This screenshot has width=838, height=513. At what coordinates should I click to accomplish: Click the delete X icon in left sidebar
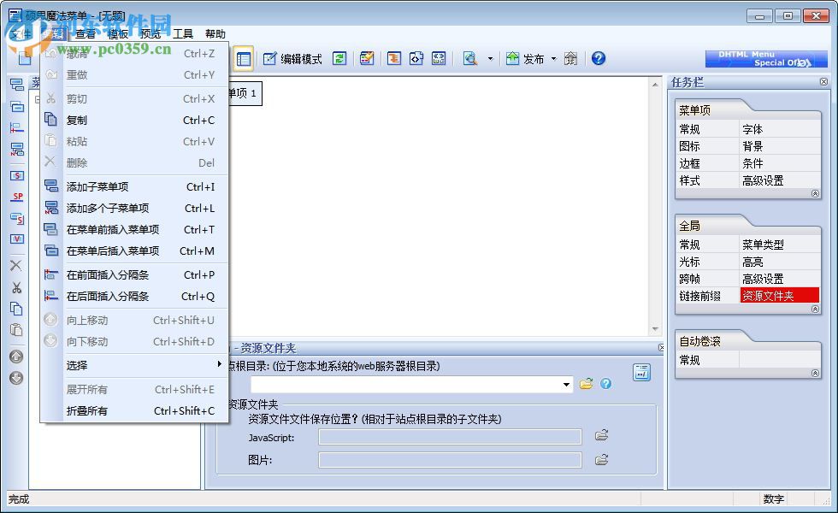click(x=15, y=265)
